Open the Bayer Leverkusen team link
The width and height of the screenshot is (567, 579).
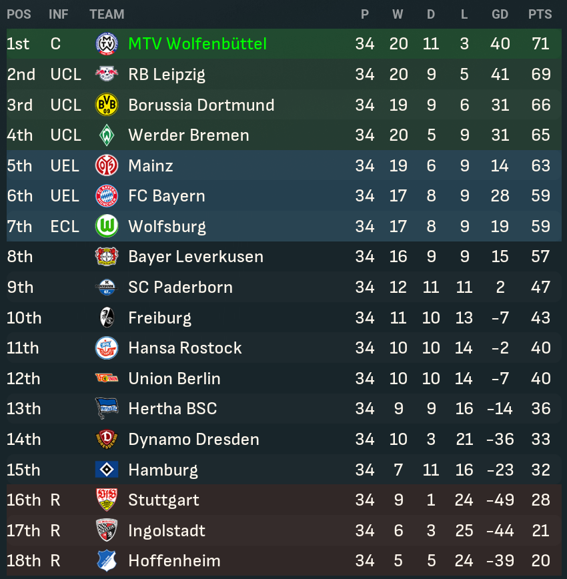tap(195, 257)
